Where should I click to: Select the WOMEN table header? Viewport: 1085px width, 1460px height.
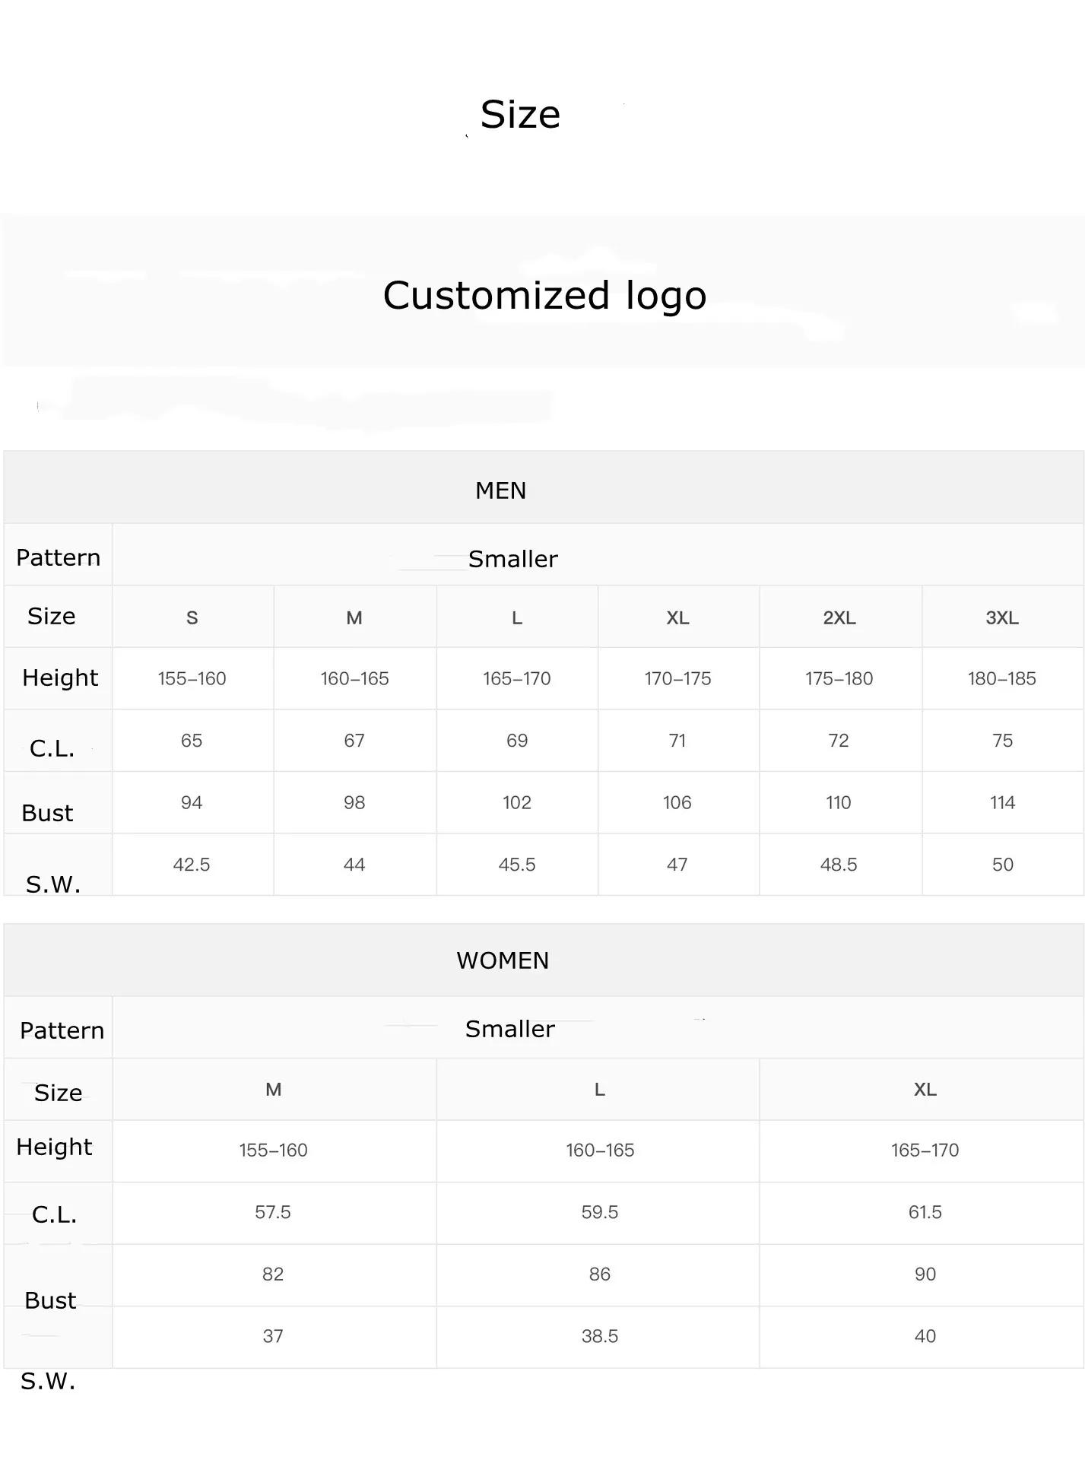pos(503,960)
